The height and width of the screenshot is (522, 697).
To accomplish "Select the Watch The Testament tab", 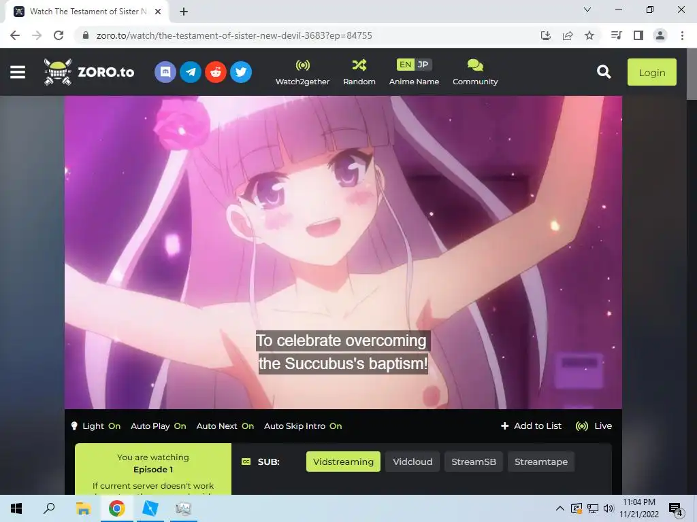I will tap(87, 12).
